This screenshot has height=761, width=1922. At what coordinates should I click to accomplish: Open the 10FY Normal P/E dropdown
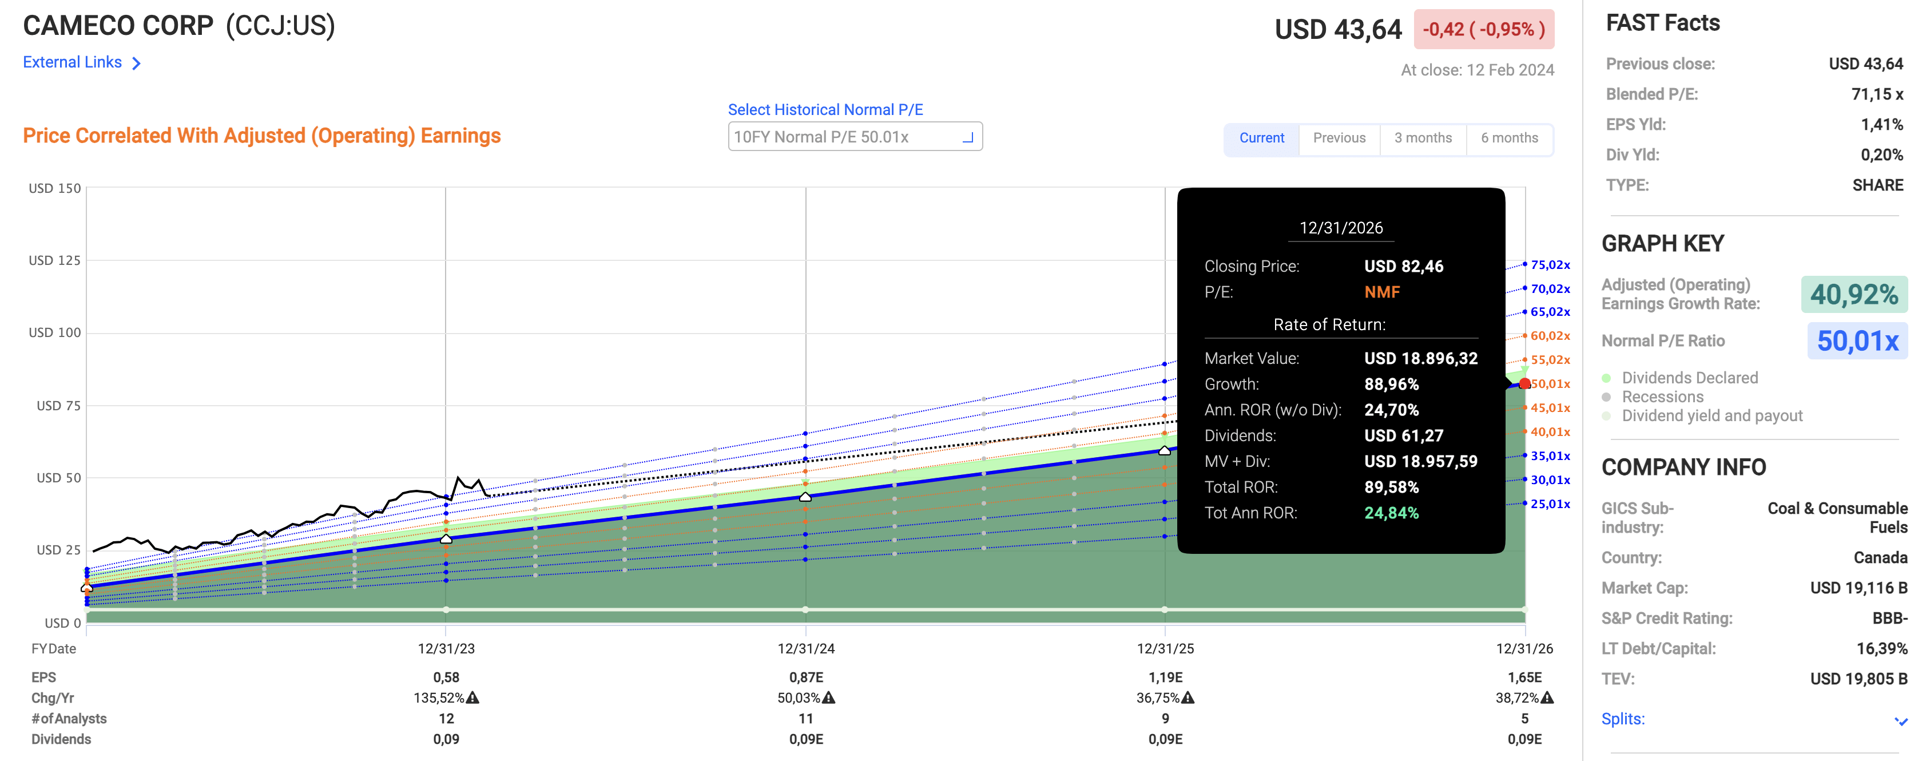(855, 137)
